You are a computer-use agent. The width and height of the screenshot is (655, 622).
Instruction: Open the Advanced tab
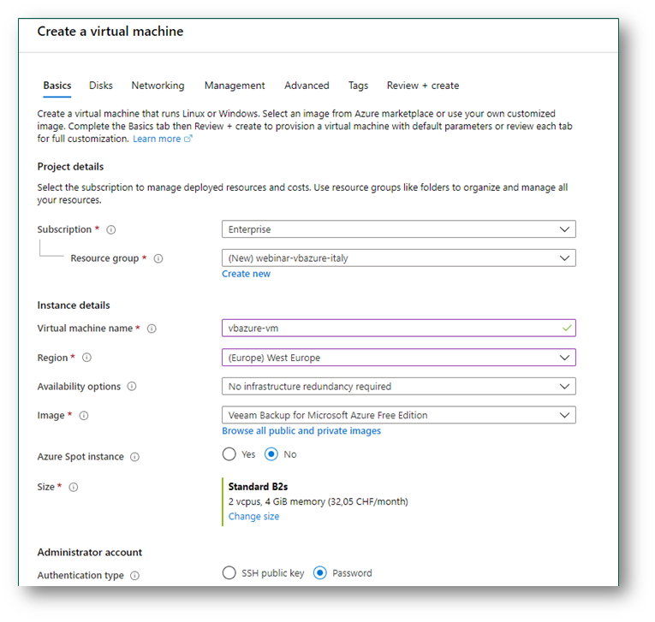[x=307, y=86]
